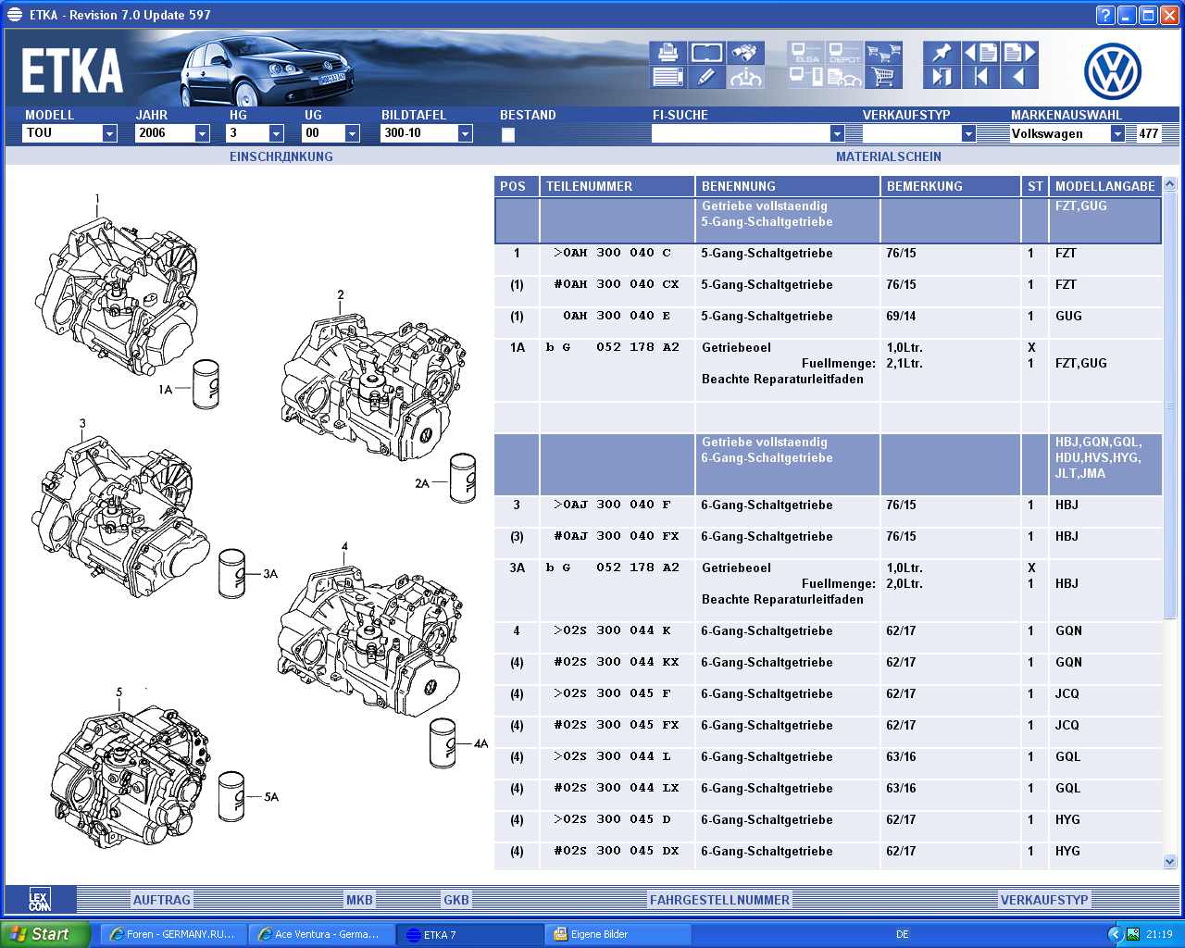This screenshot has width=1185, height=948.
Task: Open the JAHR dropdown showing 2006
Action: 202,133
